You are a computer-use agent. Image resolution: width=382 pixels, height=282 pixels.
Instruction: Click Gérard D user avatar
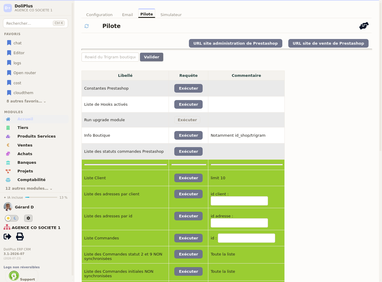(x=8, y=207)
